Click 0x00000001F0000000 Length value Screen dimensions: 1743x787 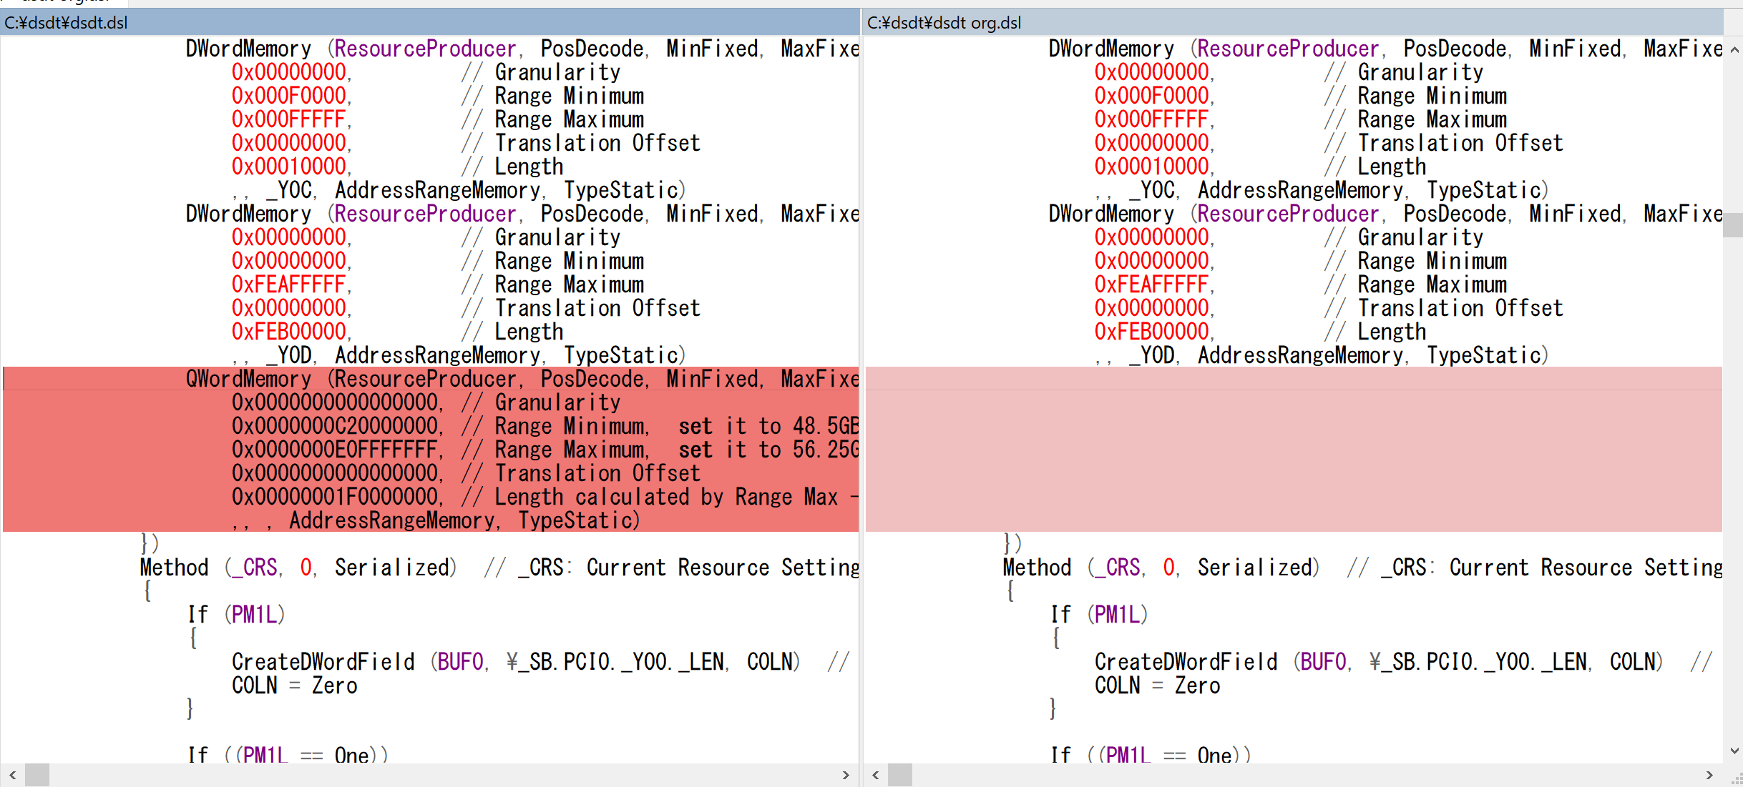click(x=336, y=497)
